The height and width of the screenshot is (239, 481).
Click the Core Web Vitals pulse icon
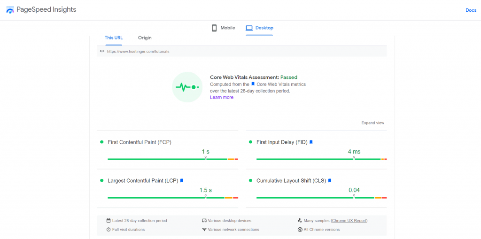[187, 87]
